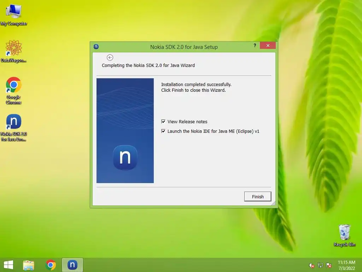
Task: Click the Finish button
Action: pyautogui.click(x=258, y=197)
